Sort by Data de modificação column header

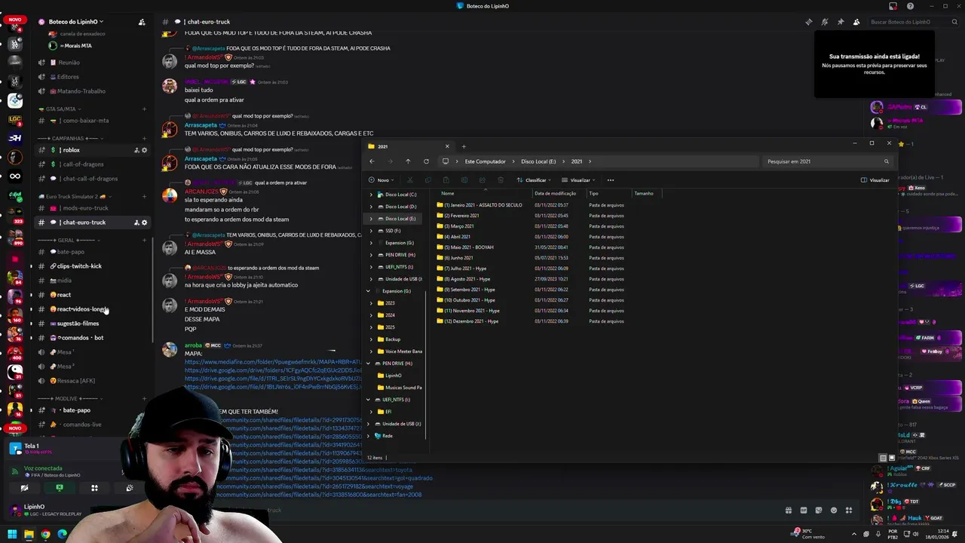(x=555, y=193)
